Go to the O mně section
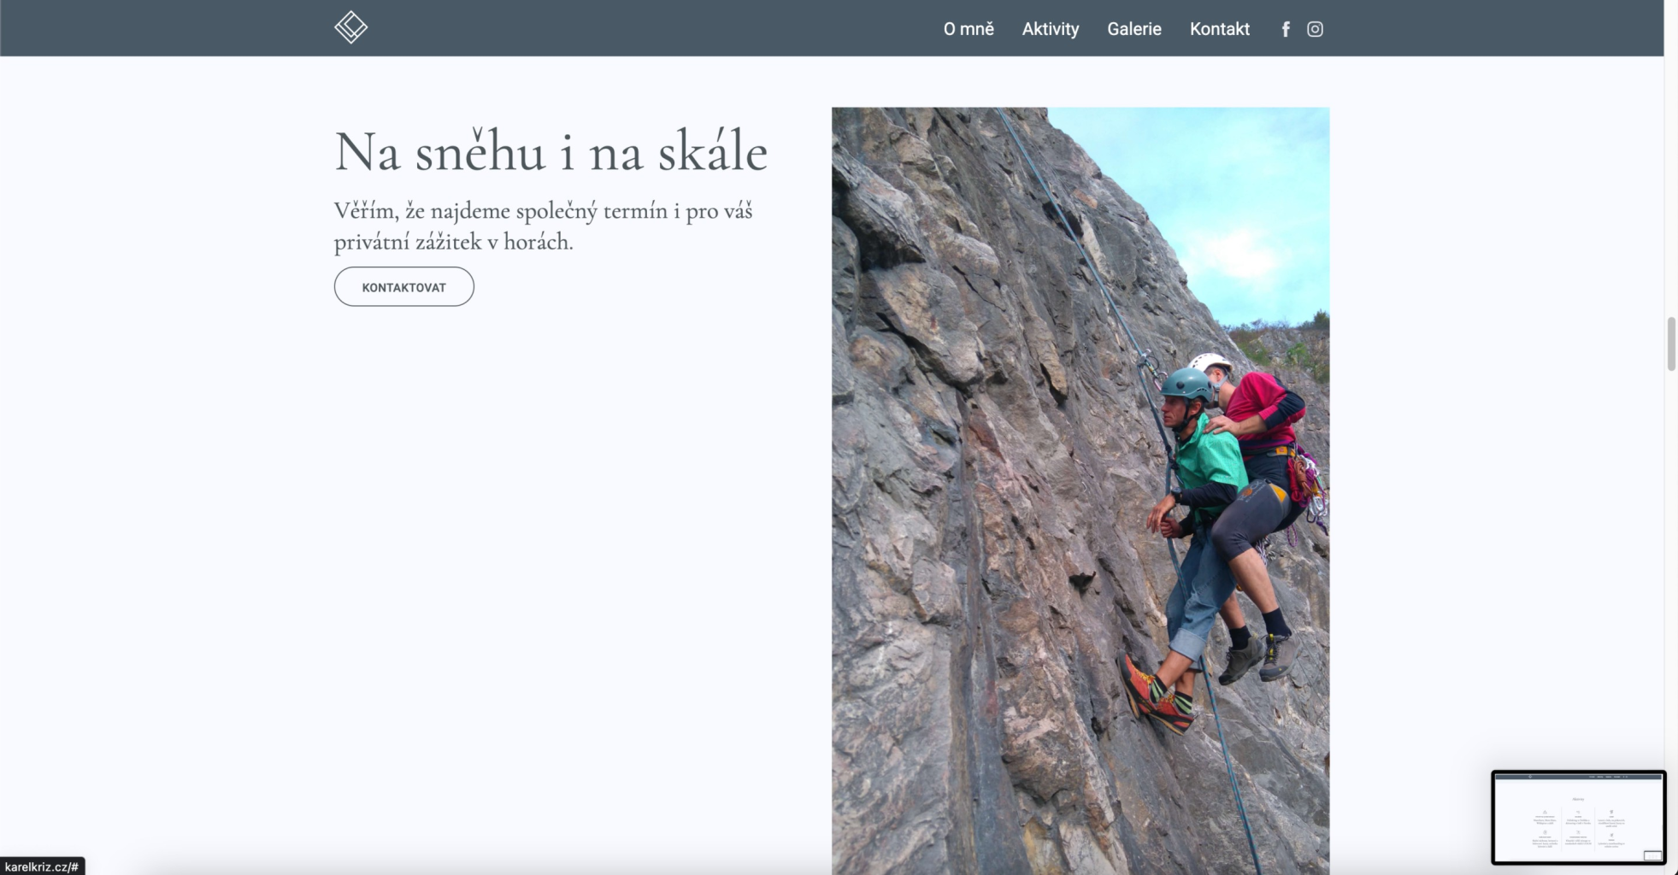The width and height of the screenshot is (1678, 875). (969, 29)
